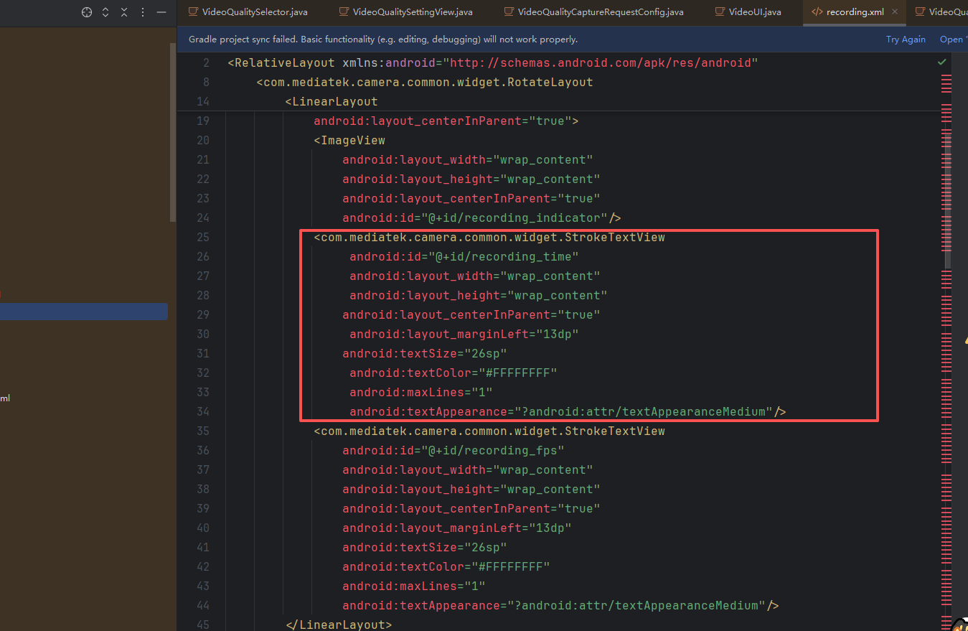Image resolution: width=968 pixels, height=631 pixels.
Task: Click the sticky RotateLayout line
Action: (425, 83)
